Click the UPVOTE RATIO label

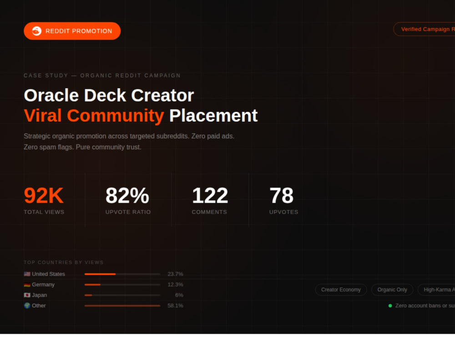pos(128,212)
